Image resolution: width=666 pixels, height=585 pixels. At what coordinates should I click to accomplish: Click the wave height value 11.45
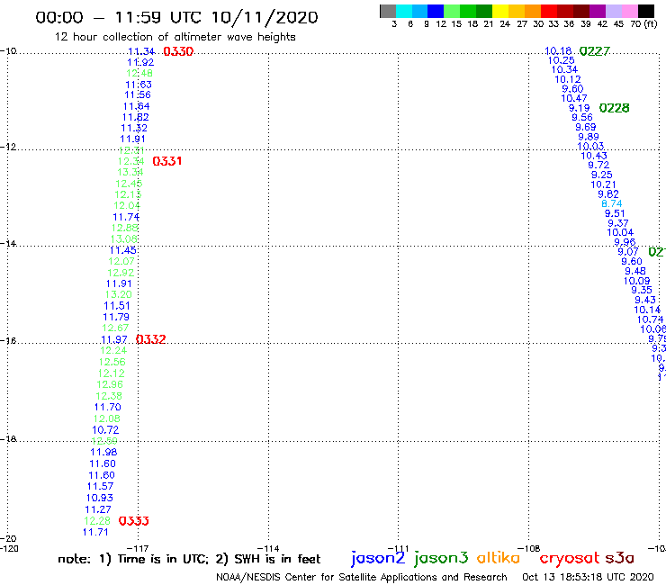[123, 250]
